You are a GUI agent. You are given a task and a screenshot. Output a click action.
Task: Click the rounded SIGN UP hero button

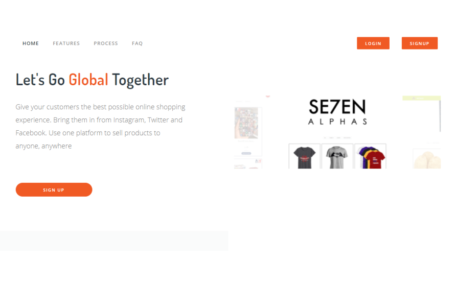coord(54,190)
